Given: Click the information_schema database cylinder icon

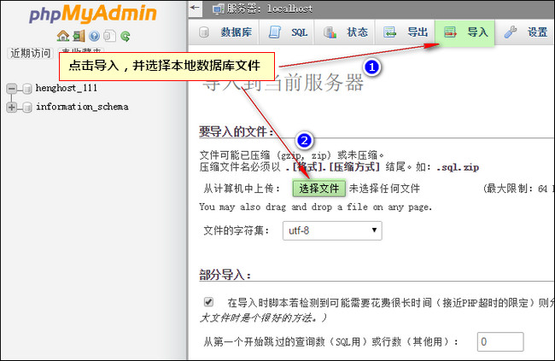Looking at the screenshot, I should pos(27,108).
